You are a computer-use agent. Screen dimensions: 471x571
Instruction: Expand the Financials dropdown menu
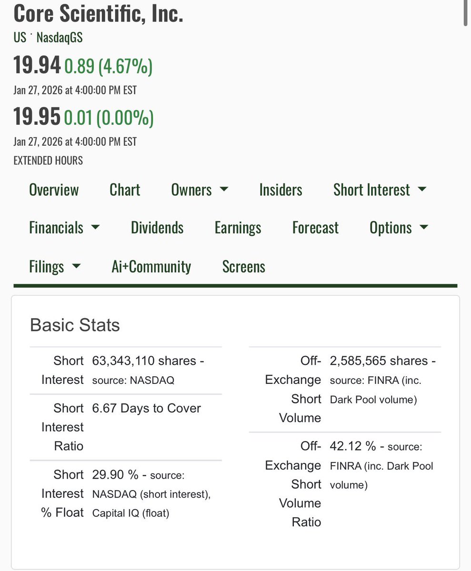point(64,228)
